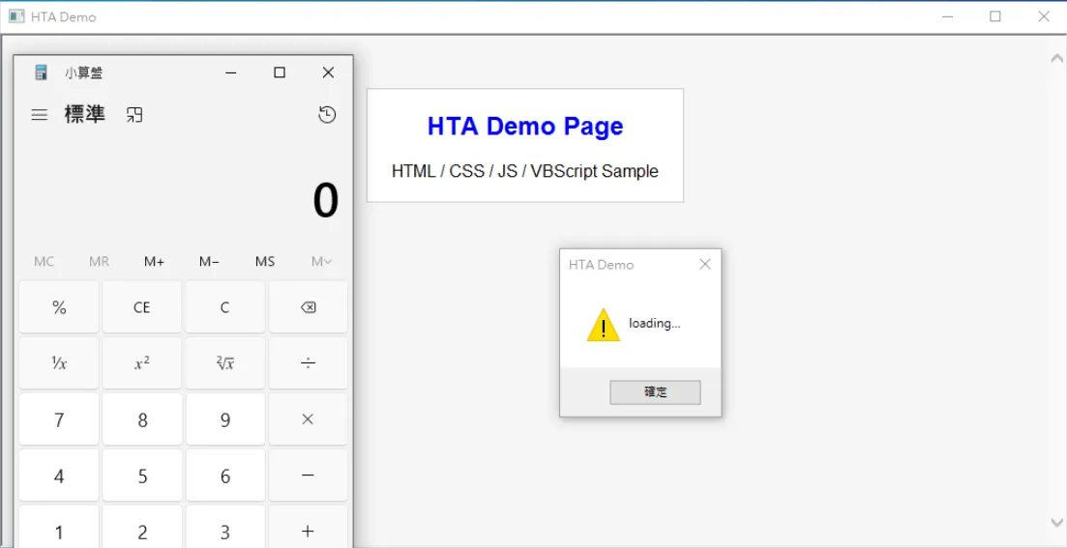Click the backspace key in calculator

tap(309, 307)
